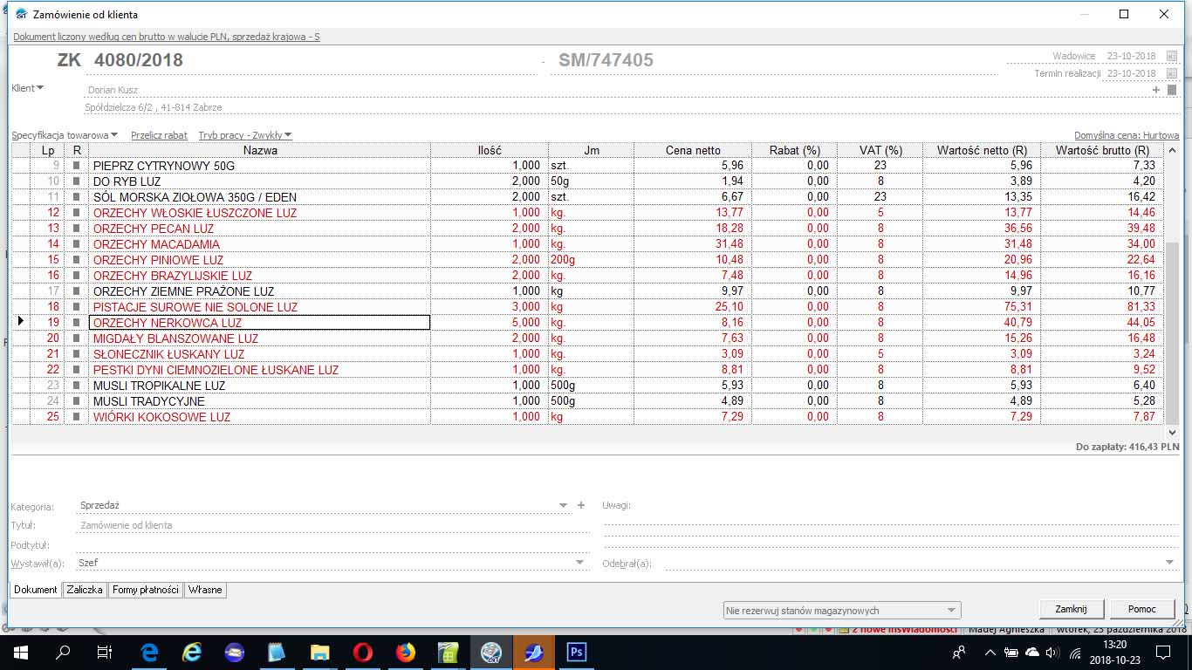Open Opera browser from the taskbar
The image size is (1192, 670).
coord(362,652)
